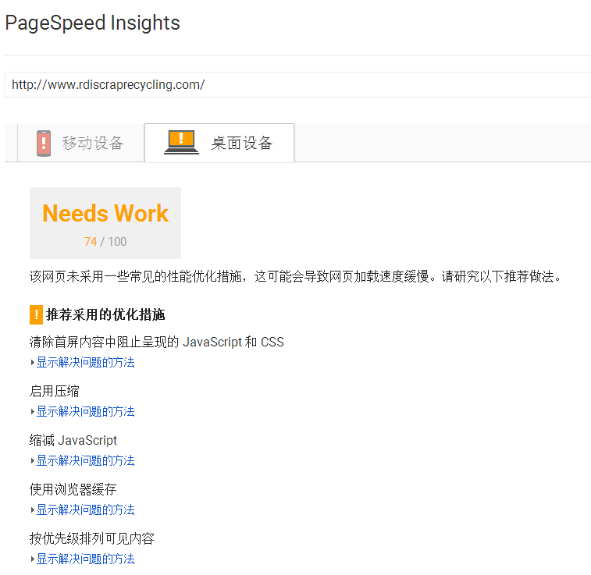Click the PageSpeed Insights title
The width and height of the screenshot is (591, 575).
tap(93, 23)
